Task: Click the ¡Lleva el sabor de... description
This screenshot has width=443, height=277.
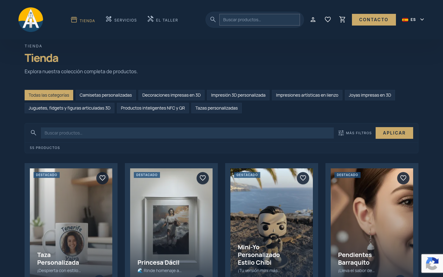Action: click(356, 271)
